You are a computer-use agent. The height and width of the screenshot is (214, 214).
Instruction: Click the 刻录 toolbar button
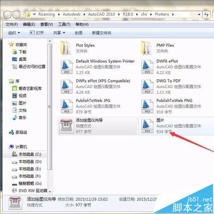(x=79, y=33)
